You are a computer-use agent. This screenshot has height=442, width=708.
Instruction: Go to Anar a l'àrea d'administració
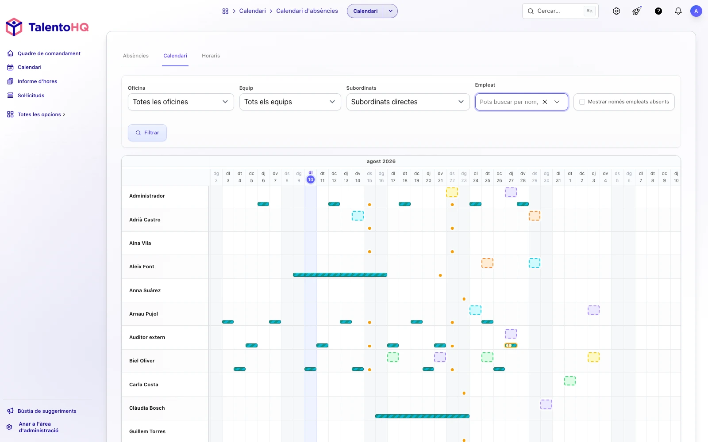tap(38, 427)
